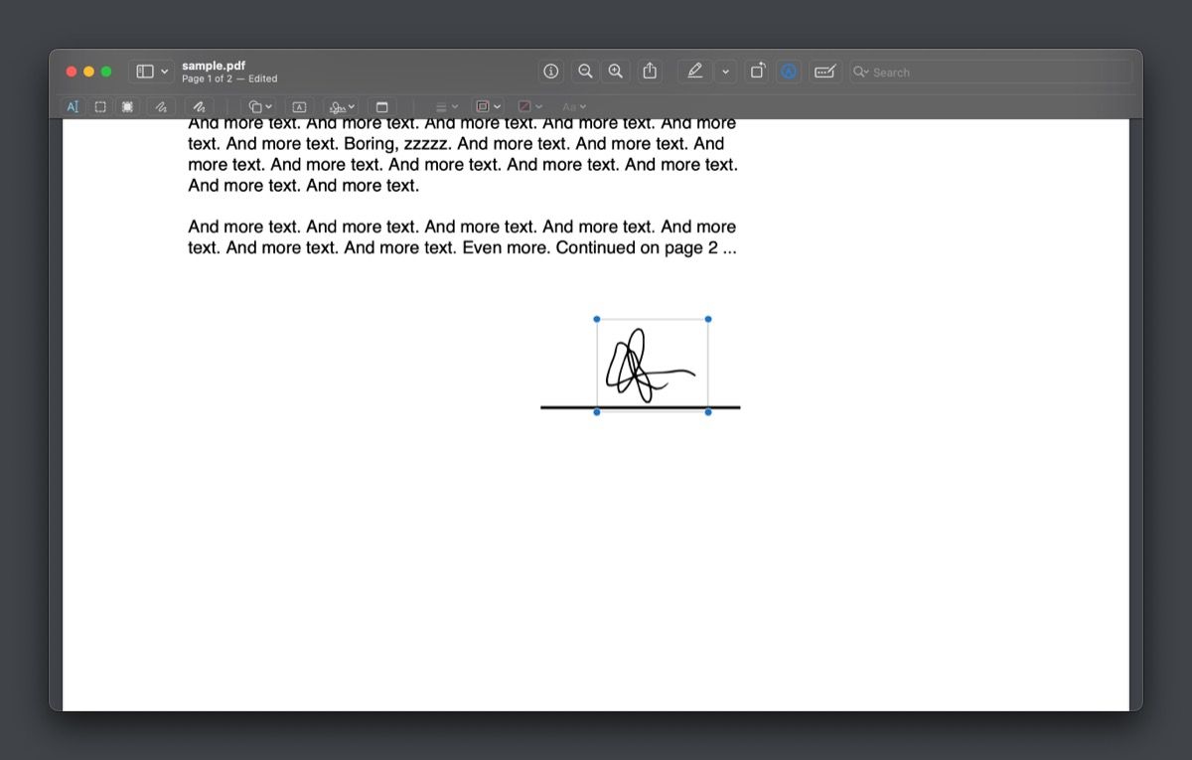Viewport: 1192px width, 760px height.
Task: Add a Note annotation
Action: tap(381, 106)
